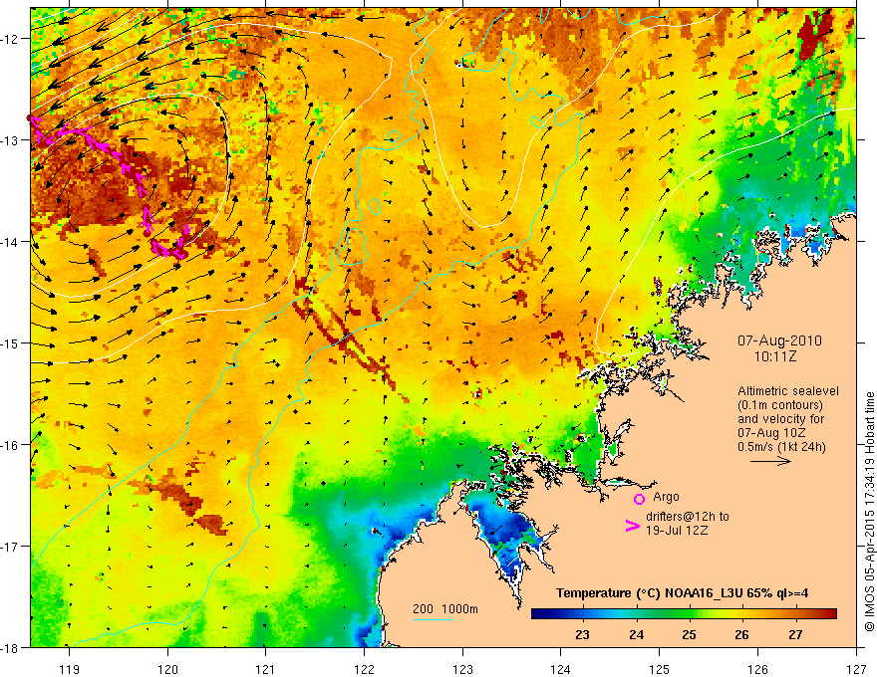Click the '(0.1m contours)' text line

pyautogui.click(x=780, y=405)
